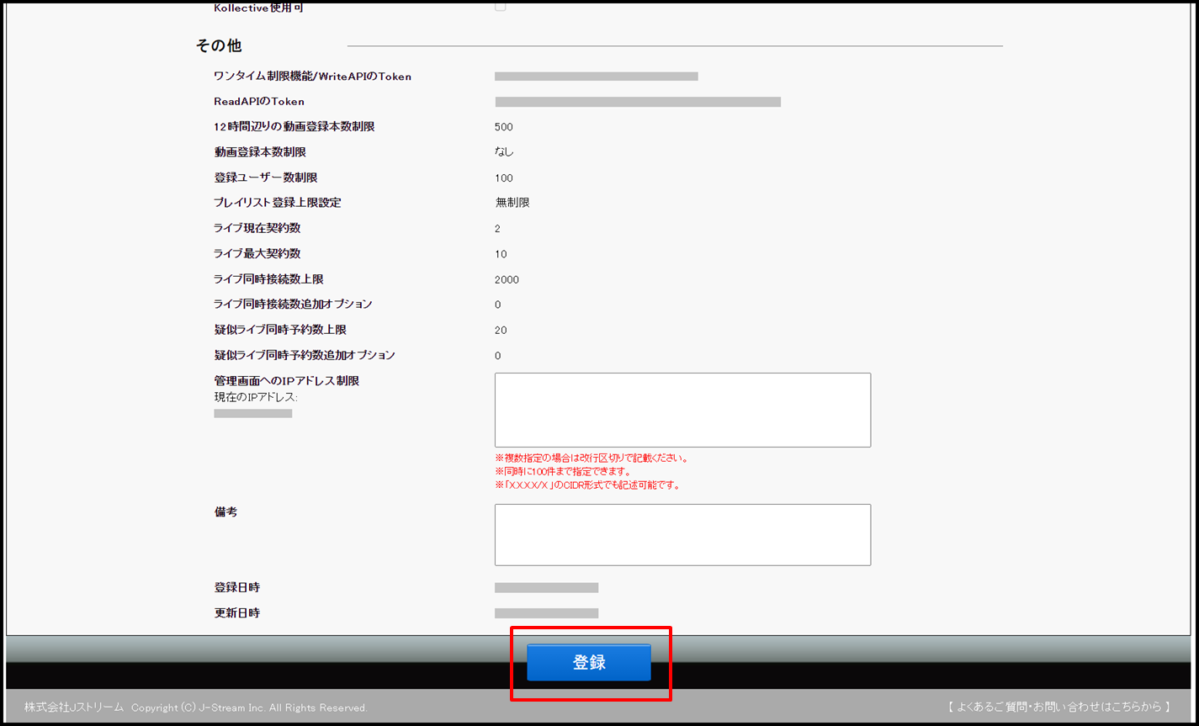The width and height of the screenshot is (1199, 726).
Task: Open the よくあるご質問・お問い合わせ footer link
Action: (x=1058, y=707)
